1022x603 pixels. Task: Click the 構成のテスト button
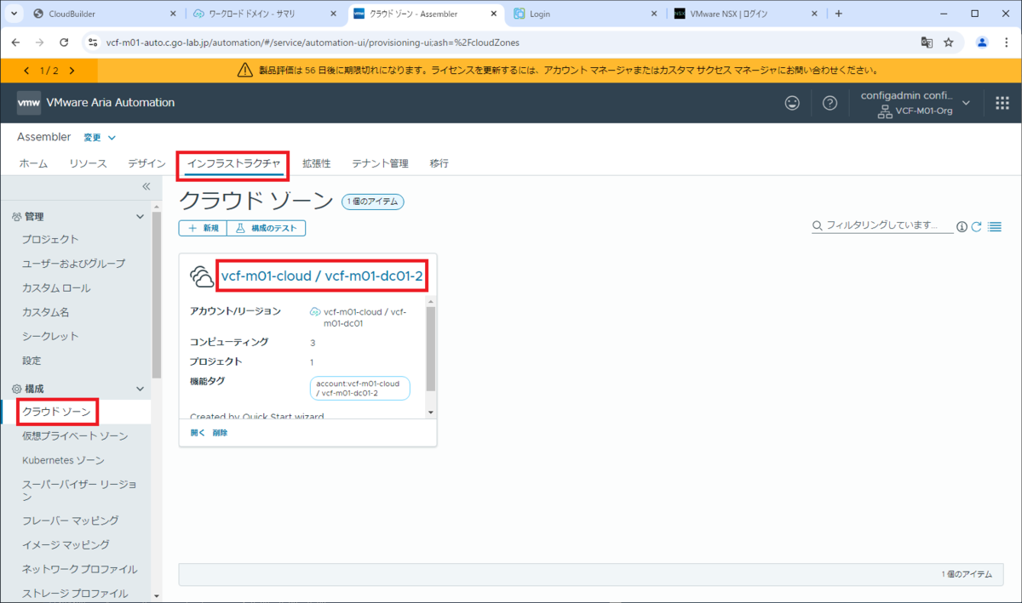click(x=266, y=228)
